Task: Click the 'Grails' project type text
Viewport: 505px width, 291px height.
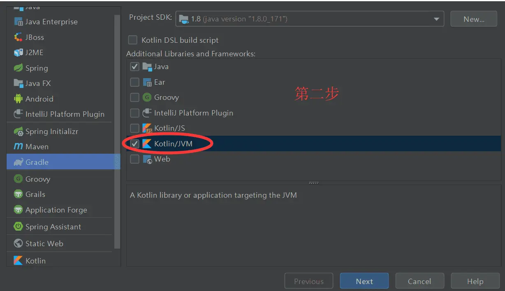Action: point(35,194)
